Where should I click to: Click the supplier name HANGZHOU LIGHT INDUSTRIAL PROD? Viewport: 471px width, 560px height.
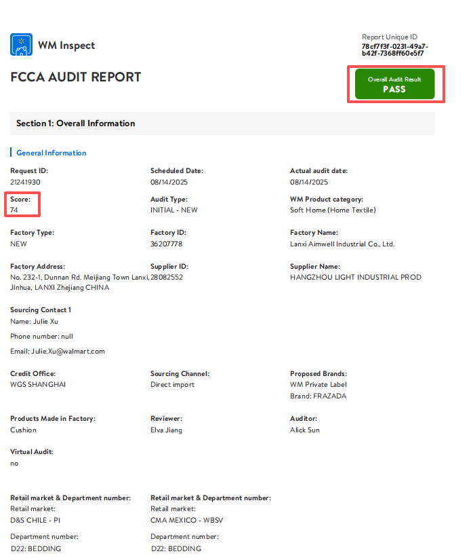coord(356,277)
